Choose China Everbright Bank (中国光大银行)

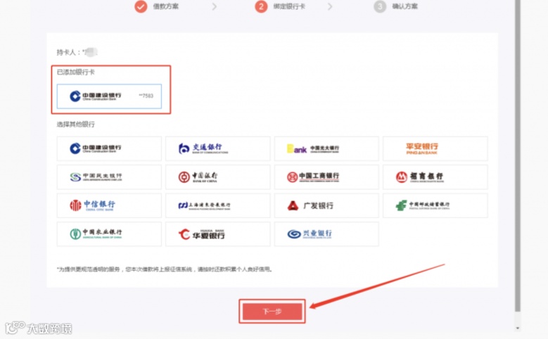326,148
